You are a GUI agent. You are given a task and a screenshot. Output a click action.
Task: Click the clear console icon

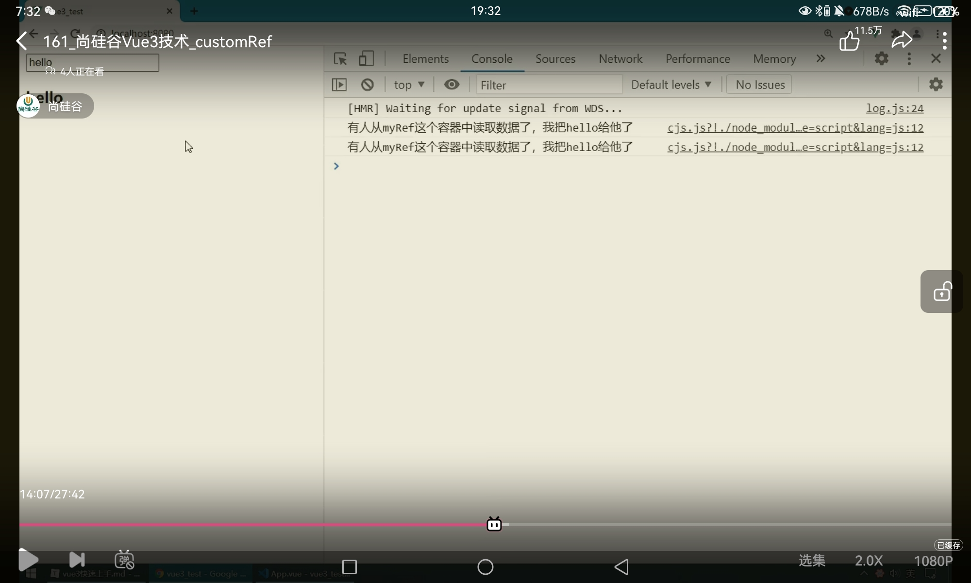pyautogui.click(x=368, y=85)
